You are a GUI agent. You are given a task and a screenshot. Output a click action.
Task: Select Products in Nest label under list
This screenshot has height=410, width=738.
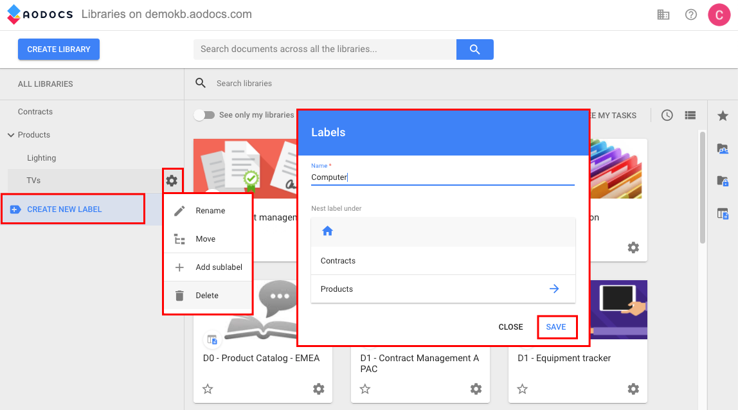[443, 289]
